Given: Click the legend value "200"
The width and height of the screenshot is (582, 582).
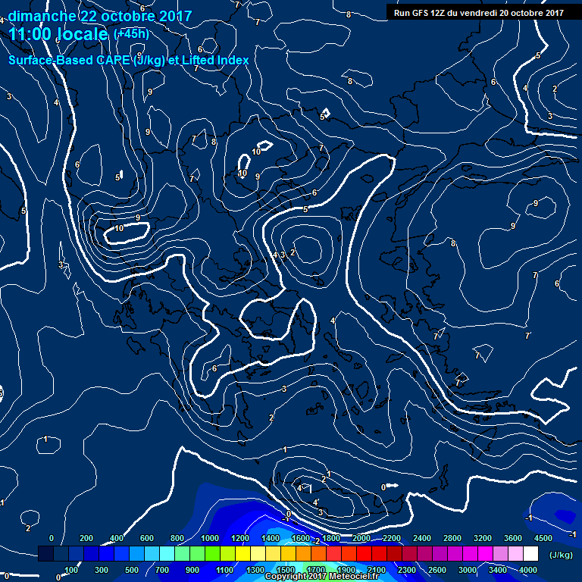Looking at the screenshot, I should click(86, 538).
